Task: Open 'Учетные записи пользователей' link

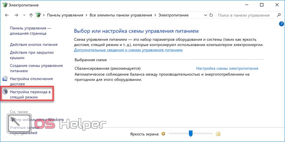Action: (24, 130)
